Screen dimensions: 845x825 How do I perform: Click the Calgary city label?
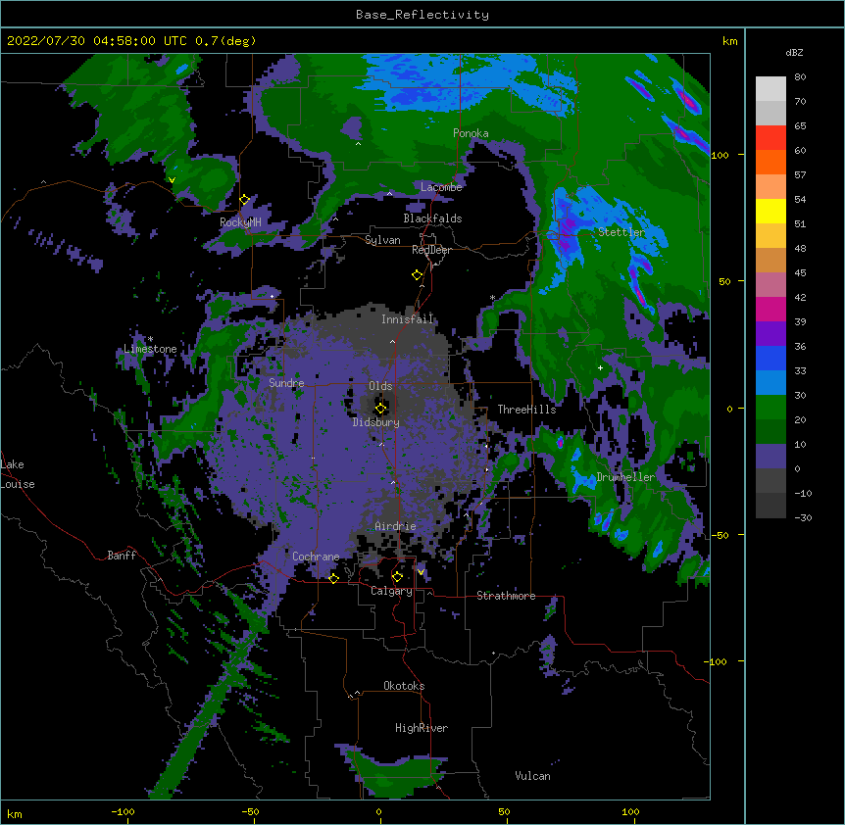click(x=391, y=591)
